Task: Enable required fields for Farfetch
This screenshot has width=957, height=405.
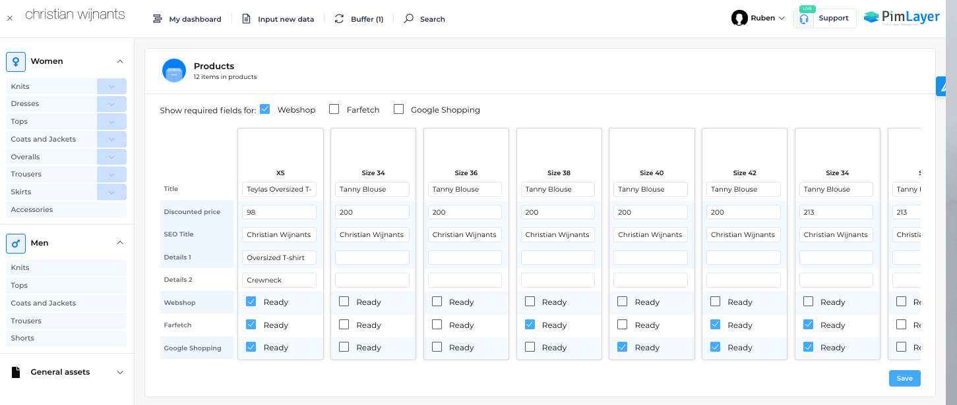Action: point(334,109)
